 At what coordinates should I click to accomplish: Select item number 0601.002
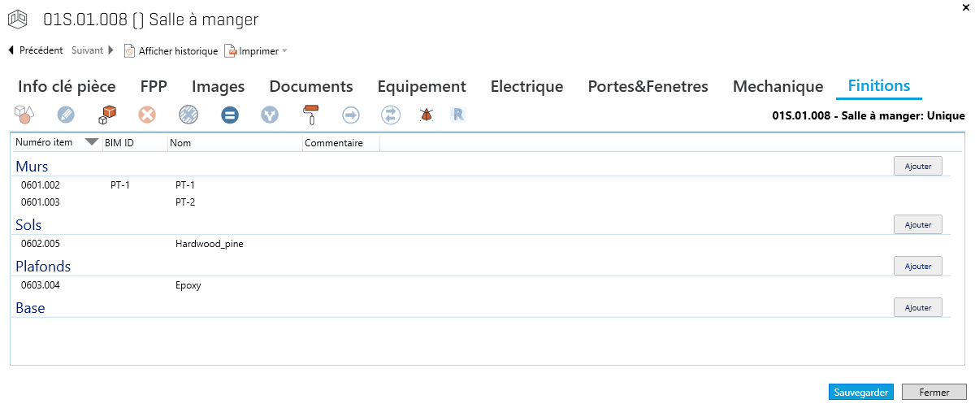coord(41,185)
